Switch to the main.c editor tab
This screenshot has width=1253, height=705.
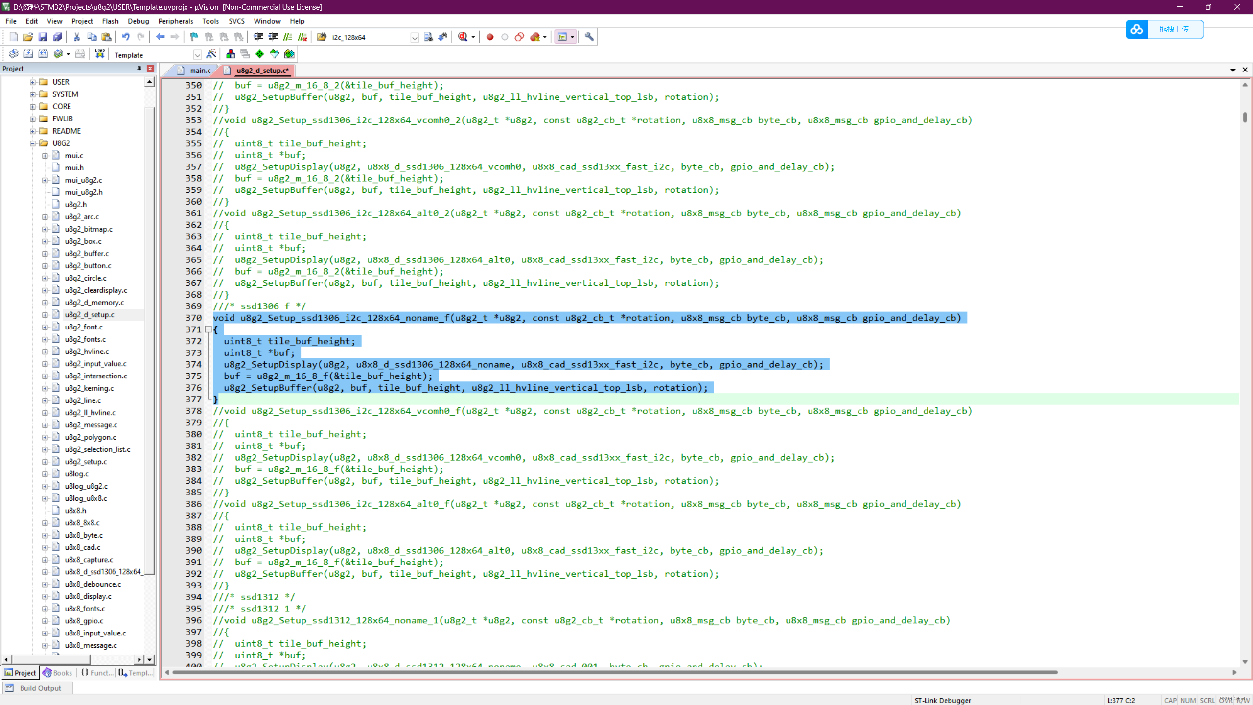coord(200,70)
